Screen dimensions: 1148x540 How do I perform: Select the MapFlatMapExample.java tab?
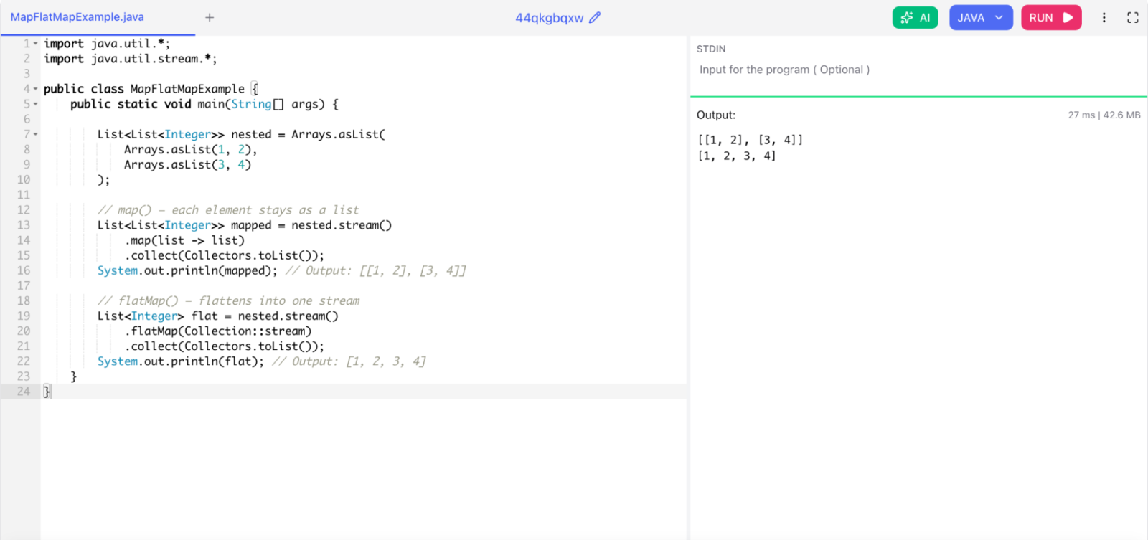77,17
